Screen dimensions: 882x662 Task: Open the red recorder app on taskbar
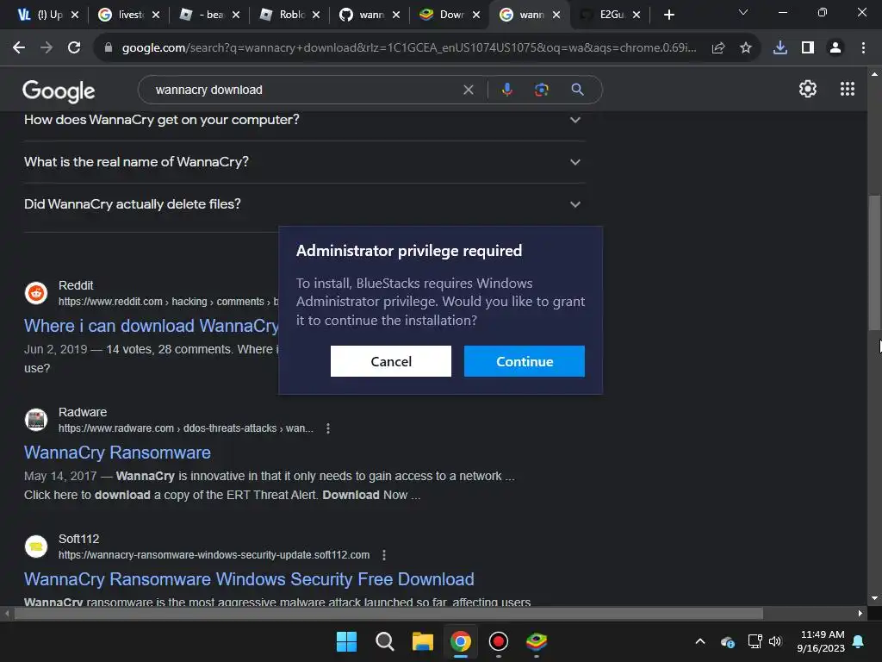coord(499,641)
